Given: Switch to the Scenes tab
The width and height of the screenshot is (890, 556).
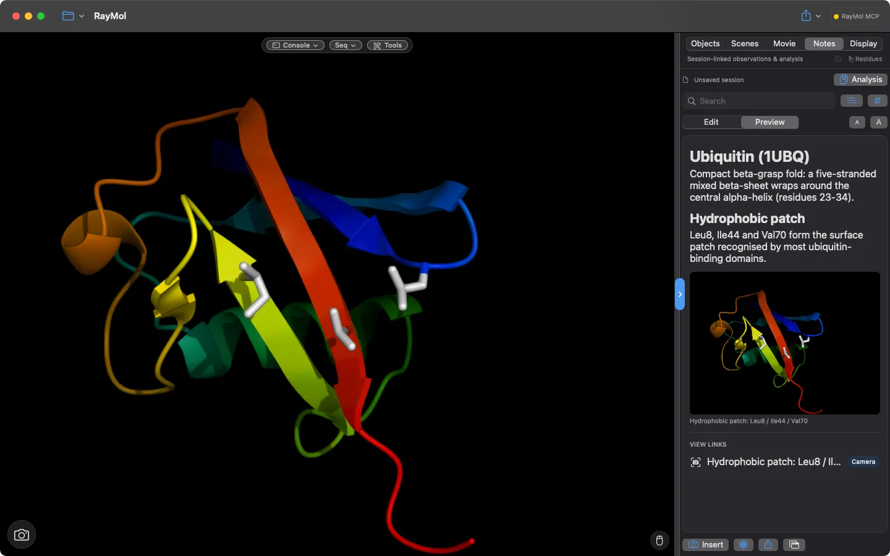Looking at the screenshot, I should (x=745, y=44).
